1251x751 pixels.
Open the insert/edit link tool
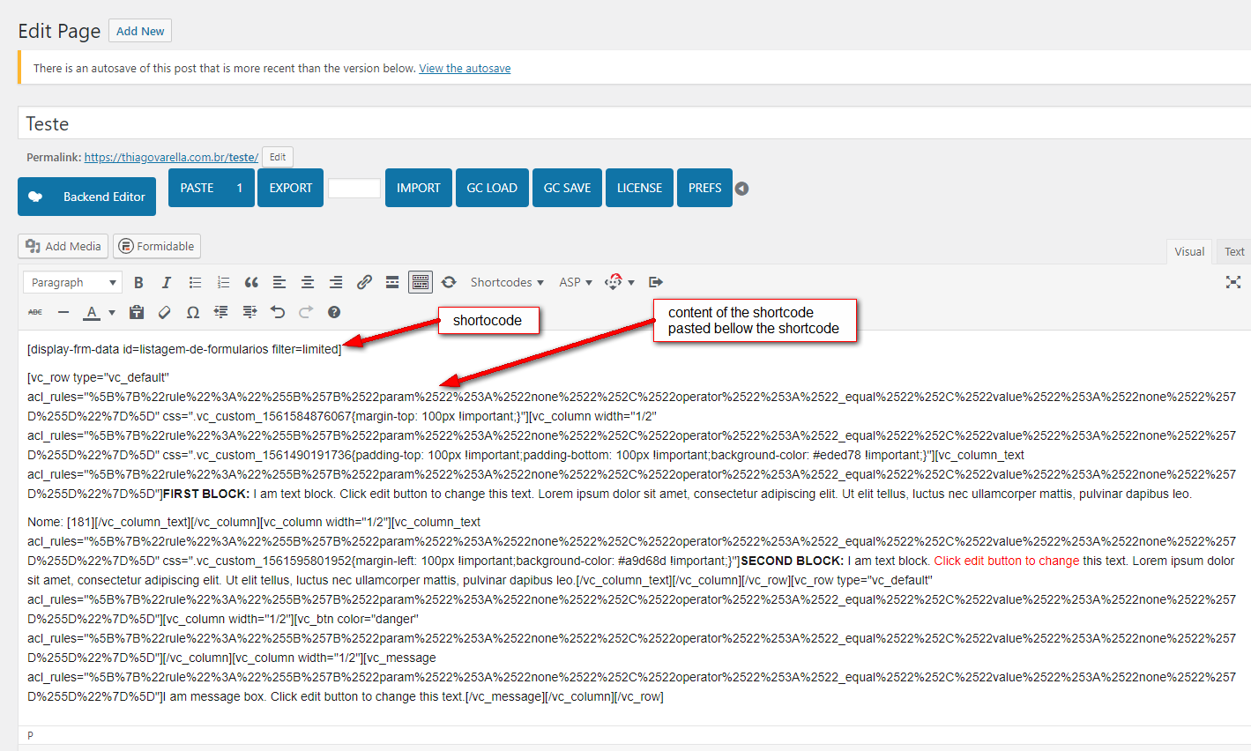(364, 282)
